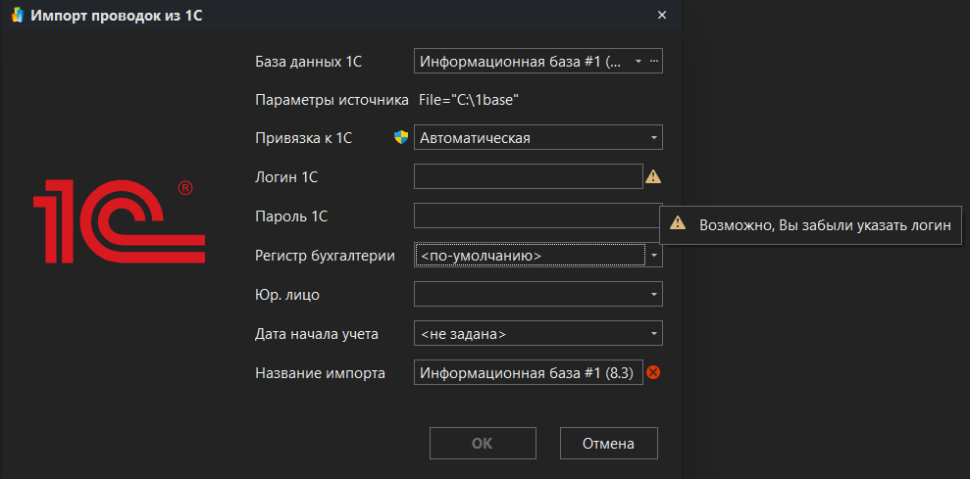Click the Логин 1С label
The height and width of the screenshot is (479, 970).
pos(286,177)
